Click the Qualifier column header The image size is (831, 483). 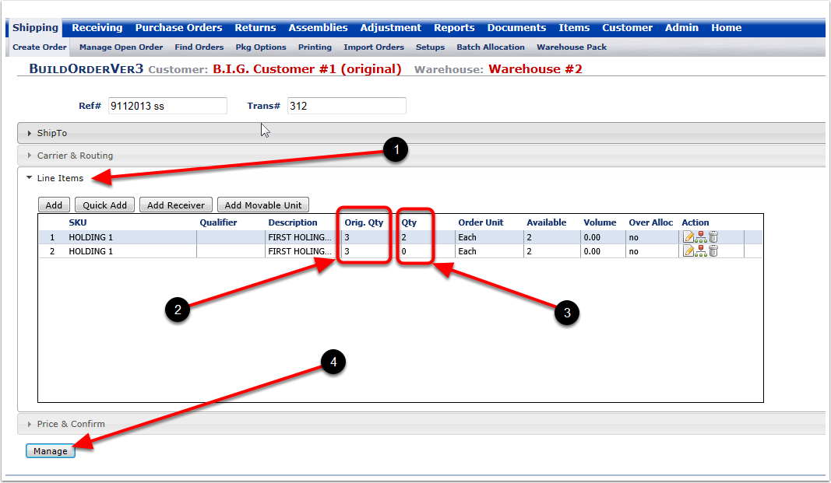click(x=218, y=222)
